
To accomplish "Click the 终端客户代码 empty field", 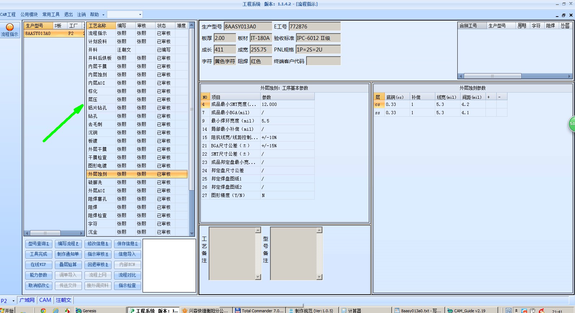I will [x=323, y=61].
